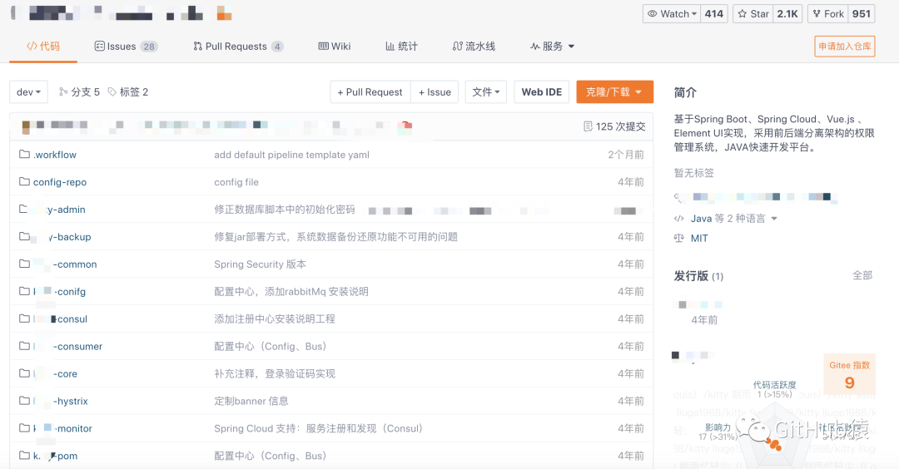The width and height of the screenshot is (899, 469).
Task: Open the MIT license link
Action: [699, 238]
